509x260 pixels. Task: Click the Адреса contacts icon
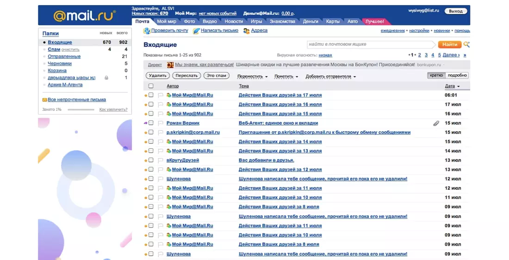pos(246,31)
